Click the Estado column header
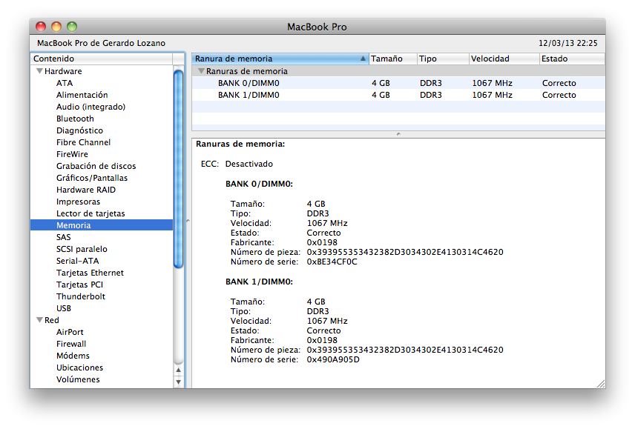This screenshot has width=635, height=429. click(x=572, y=59)
